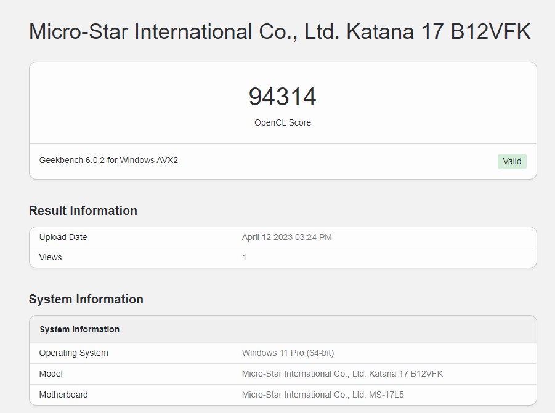This screenshot has height=413, width=555.
Task: Click the Motherboard label
Action: [x=63, y=395]
